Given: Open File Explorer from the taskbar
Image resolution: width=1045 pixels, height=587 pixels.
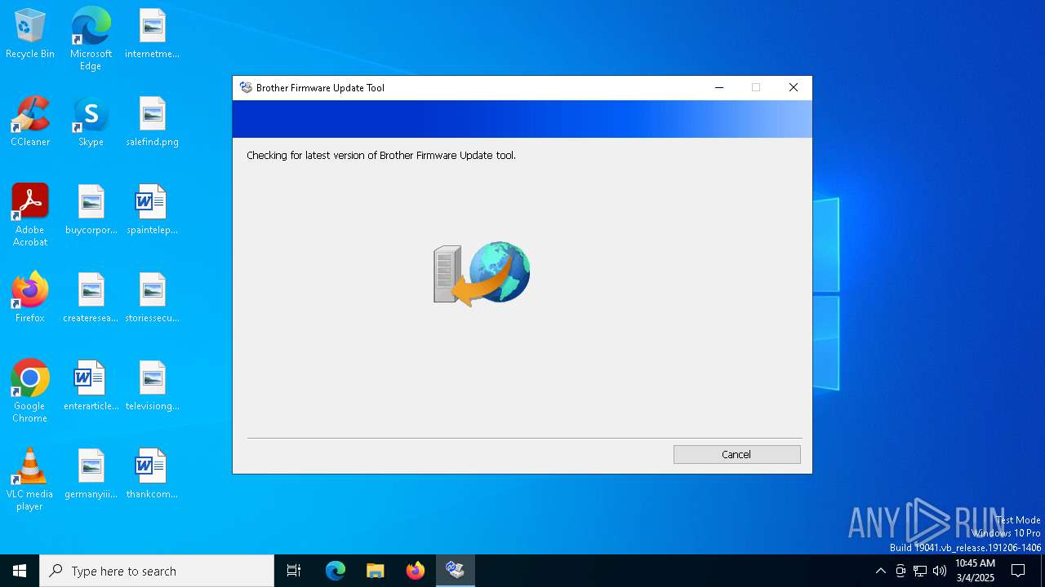Looking at the screenshot, I should pos(375,571).
